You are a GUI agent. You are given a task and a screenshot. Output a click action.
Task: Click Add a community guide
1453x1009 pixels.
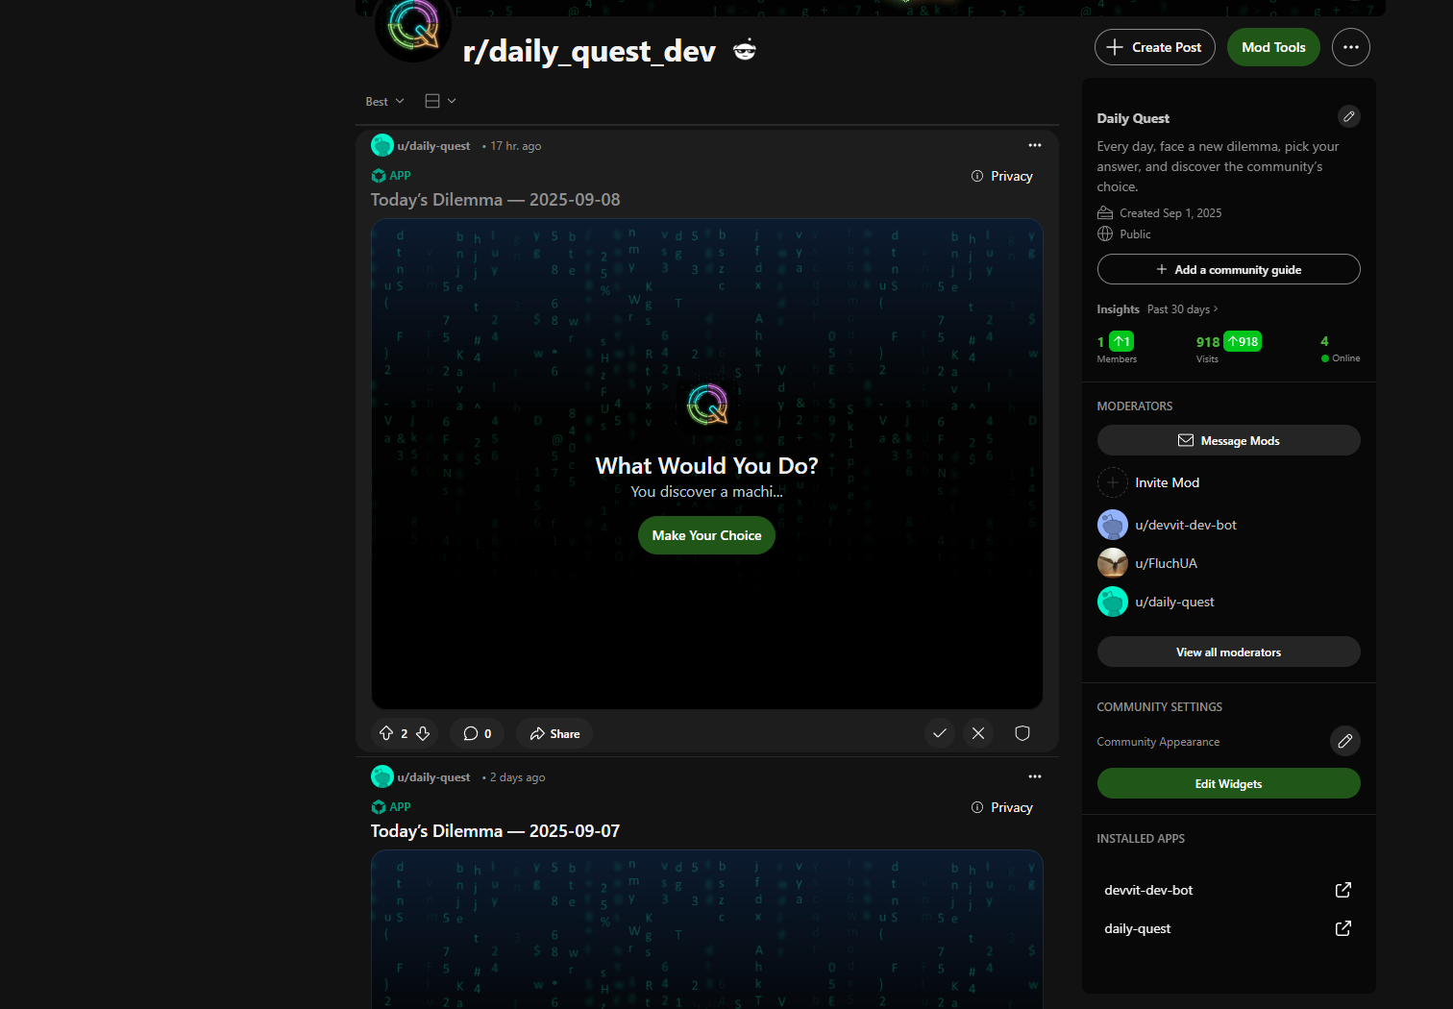tap(1228, 269)
